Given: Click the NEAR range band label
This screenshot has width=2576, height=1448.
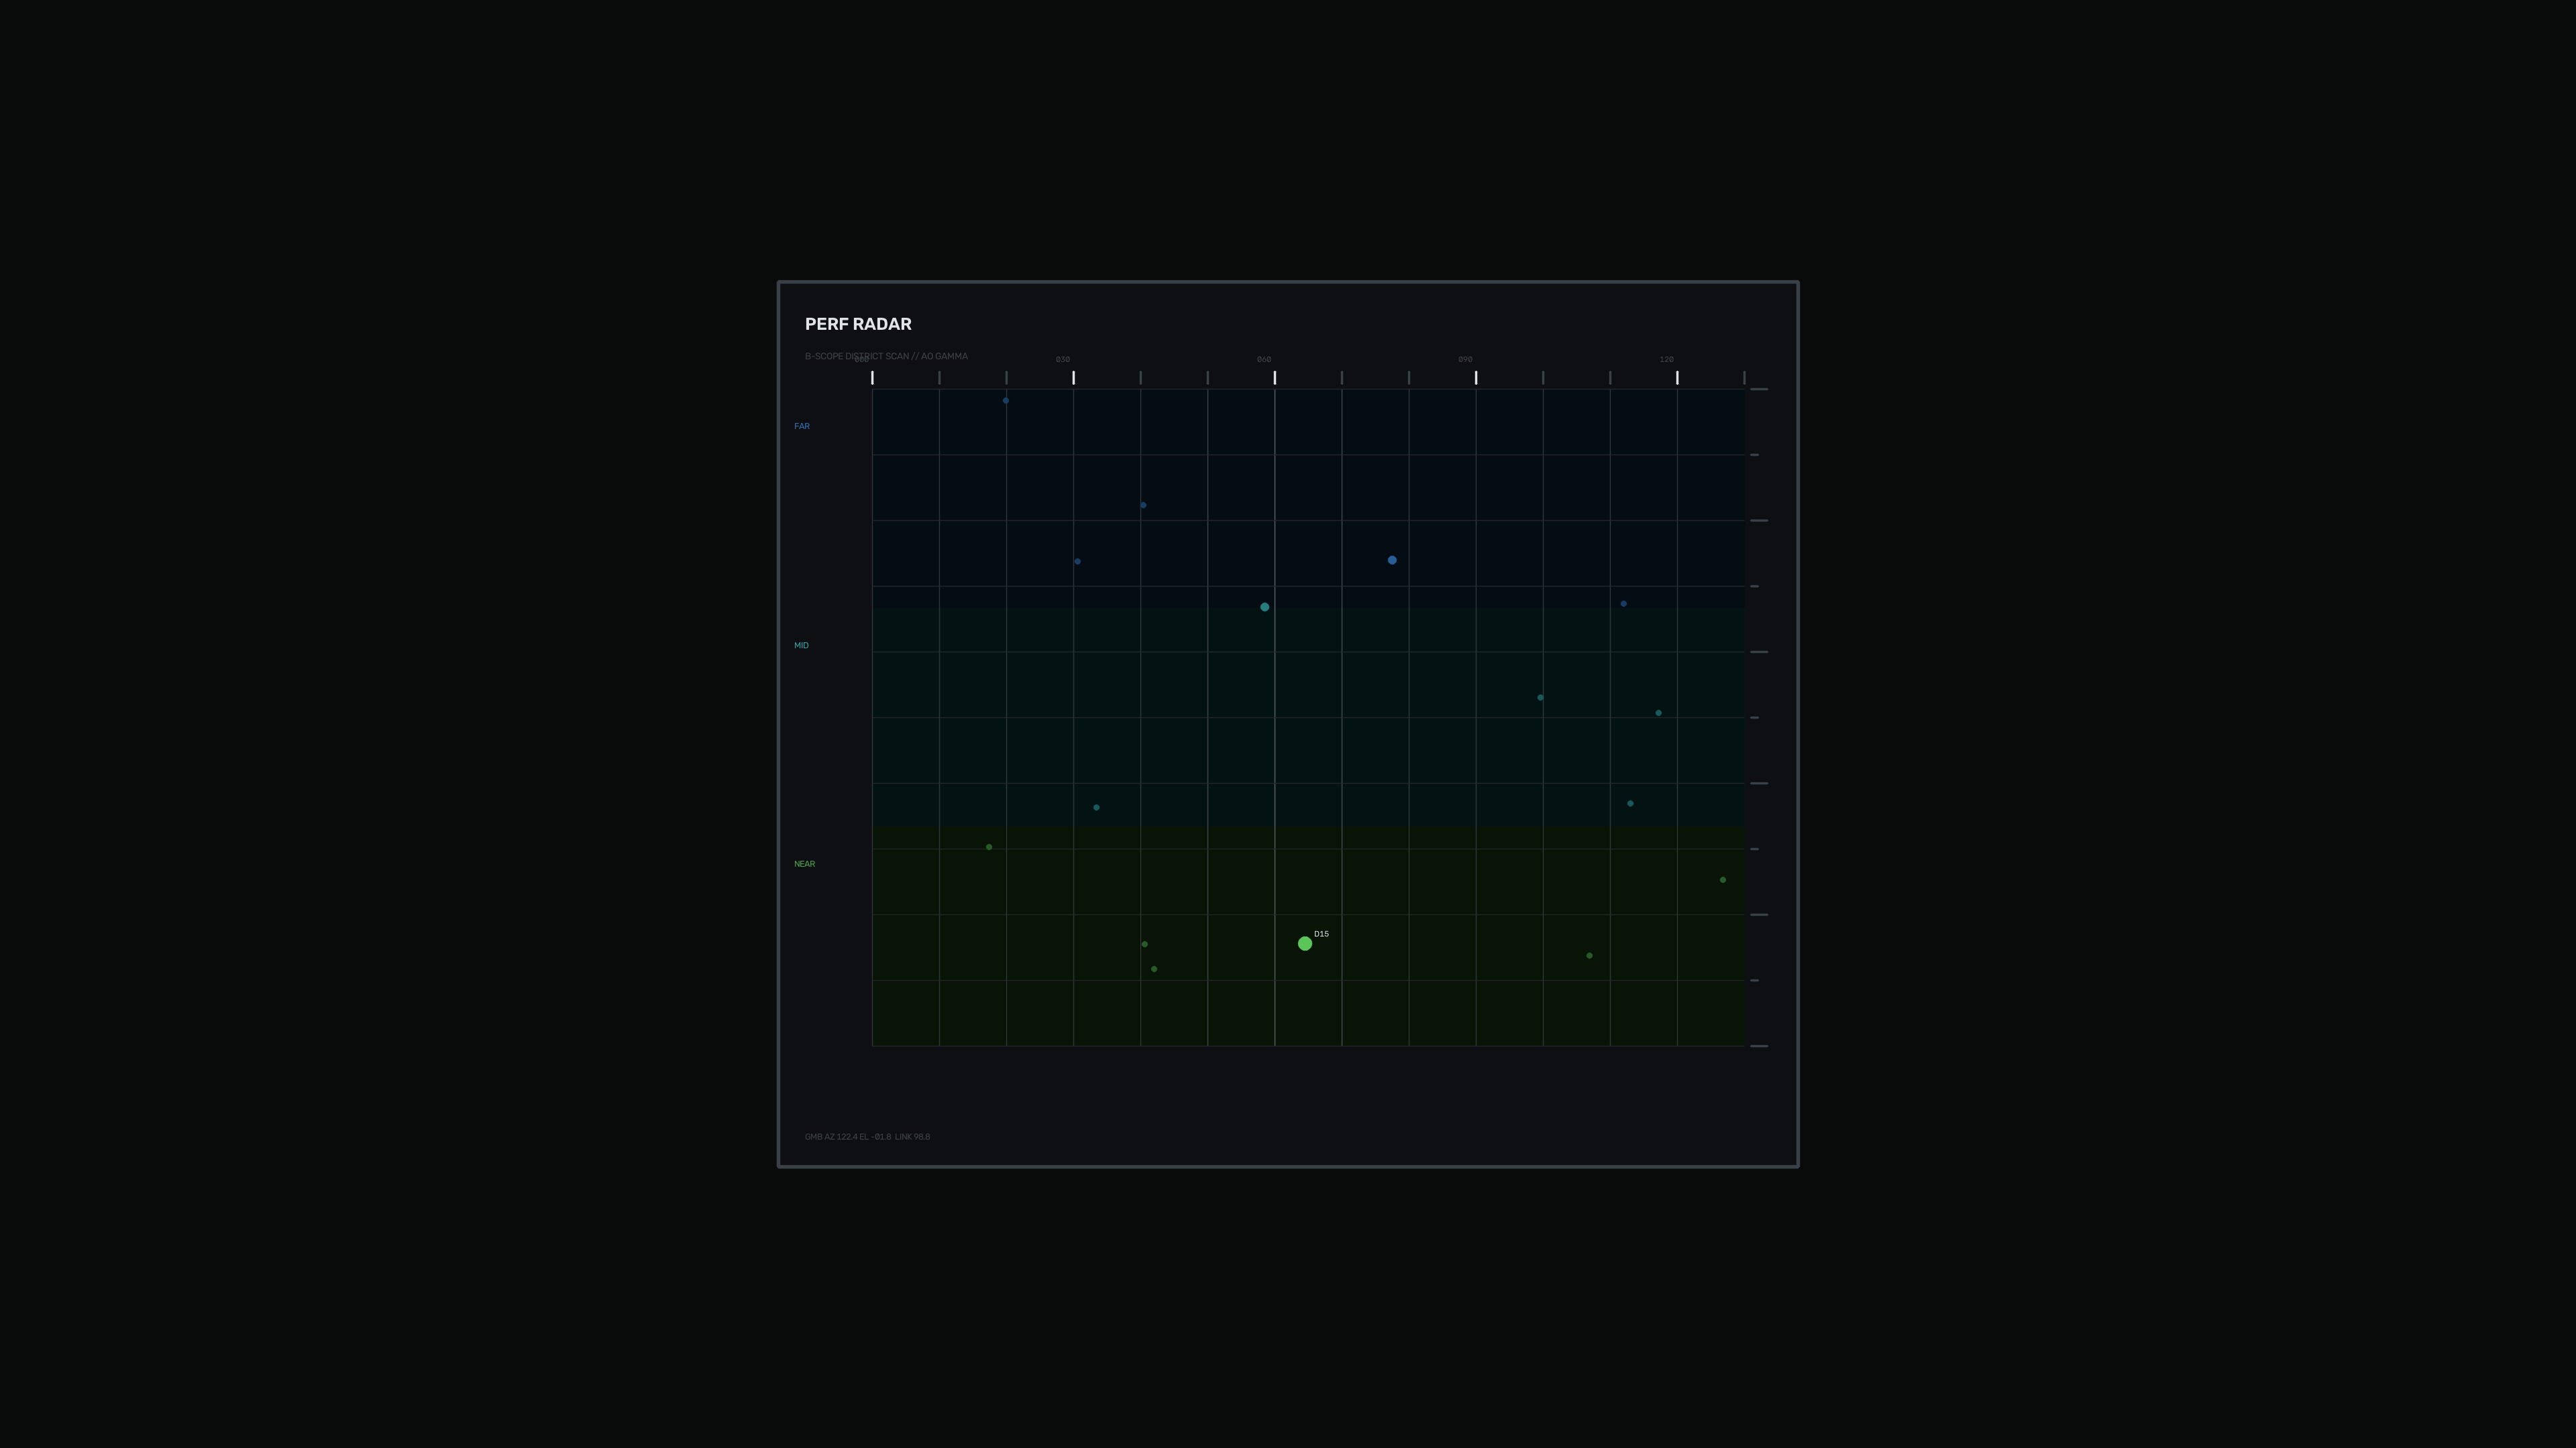Looking at the screenshot, I should [804, 864].
